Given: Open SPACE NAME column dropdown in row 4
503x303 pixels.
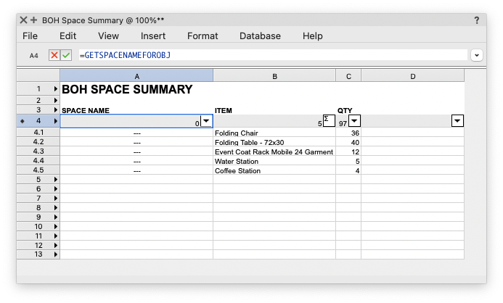Looking at the screenshot, I should point(206,121).
